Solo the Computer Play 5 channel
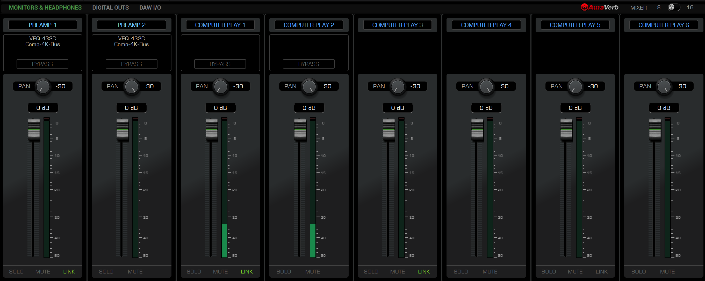This screenshot has width=705, height=281. [549, 271]
